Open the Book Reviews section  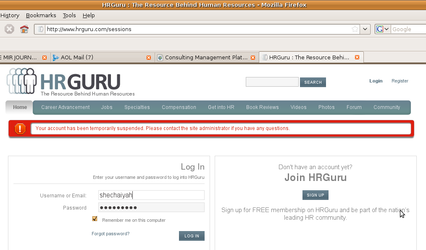[263, 107]
